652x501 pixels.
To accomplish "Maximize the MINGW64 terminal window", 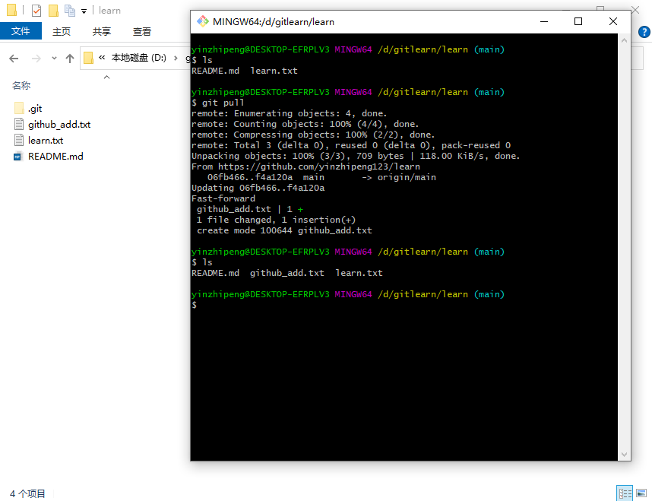I will pos(578,21).
